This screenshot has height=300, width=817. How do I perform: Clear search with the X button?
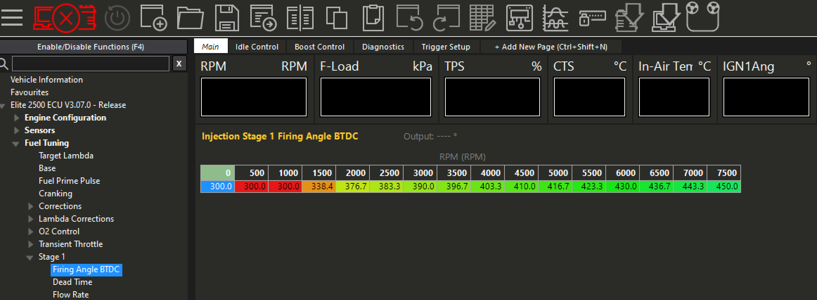[x=179, y=64]
